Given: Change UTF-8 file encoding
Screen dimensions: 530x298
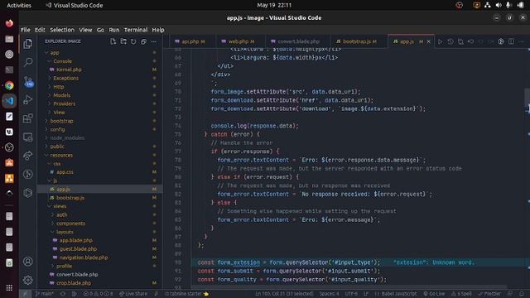Looking at the screenshot, I should pos(351,294).
